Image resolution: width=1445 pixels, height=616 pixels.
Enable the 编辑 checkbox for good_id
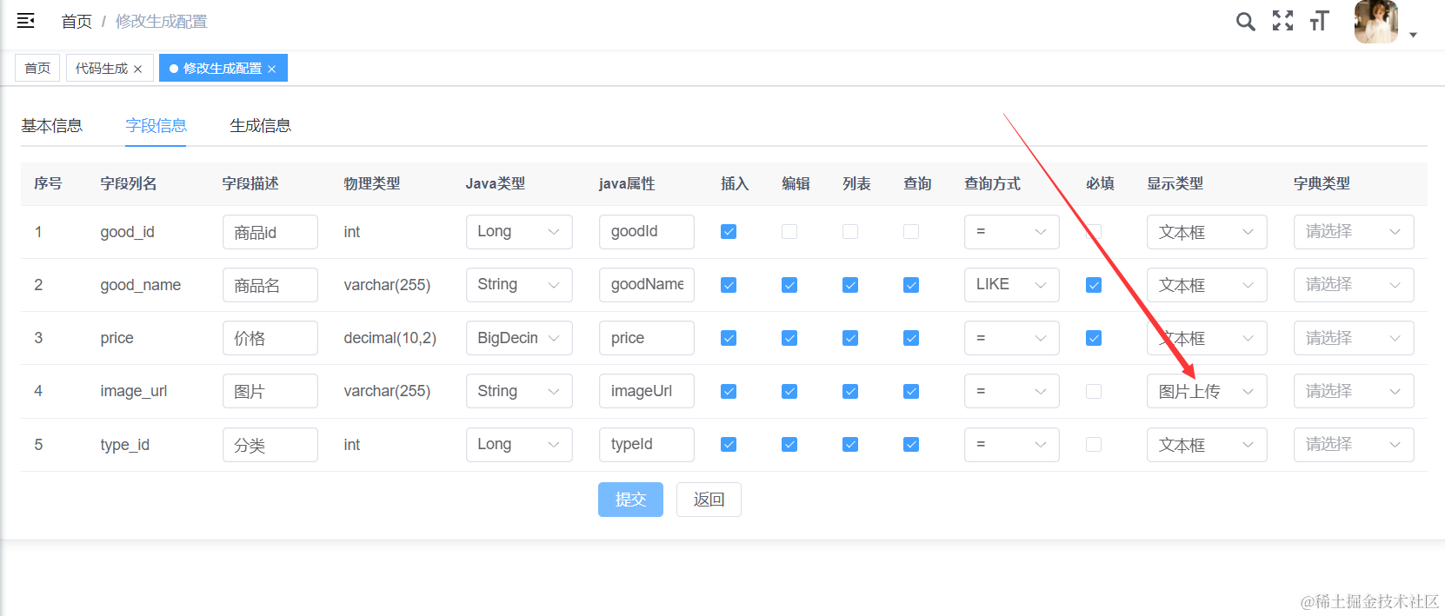[x=789, y=232]
